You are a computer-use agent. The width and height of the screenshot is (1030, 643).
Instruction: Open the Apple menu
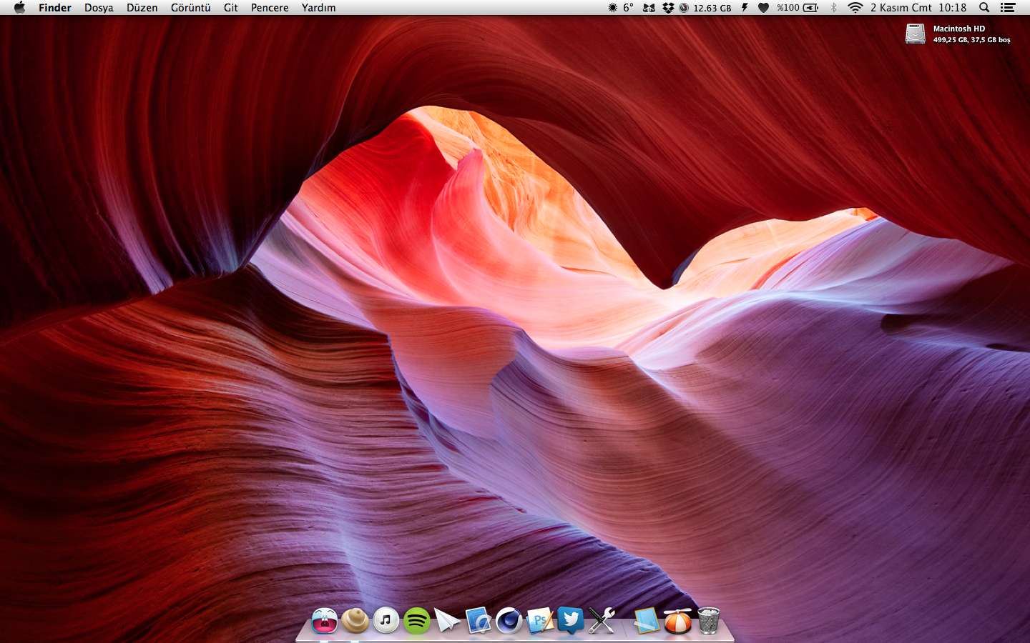pyautogui.click(x=19, y=8)
